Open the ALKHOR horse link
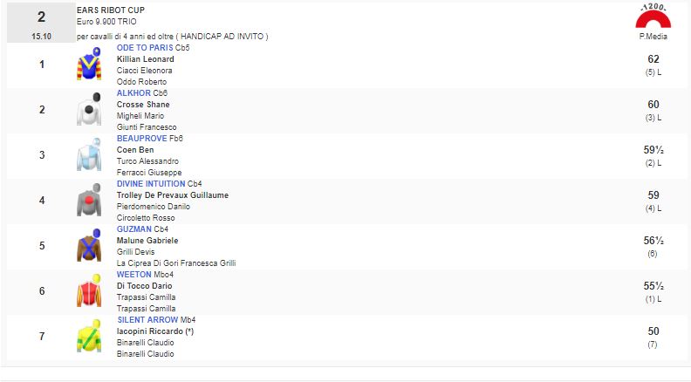691x382 pixels. [133, 93]
